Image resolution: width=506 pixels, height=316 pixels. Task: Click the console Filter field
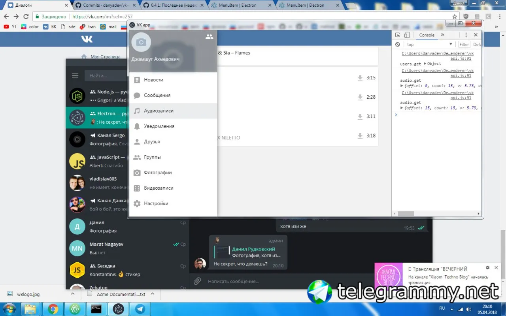click(464, 45)
